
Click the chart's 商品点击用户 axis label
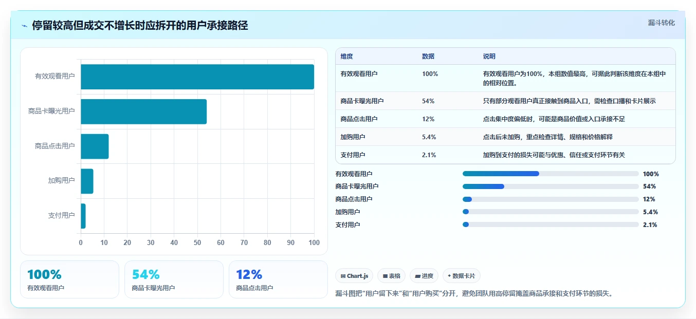(54, 146)
